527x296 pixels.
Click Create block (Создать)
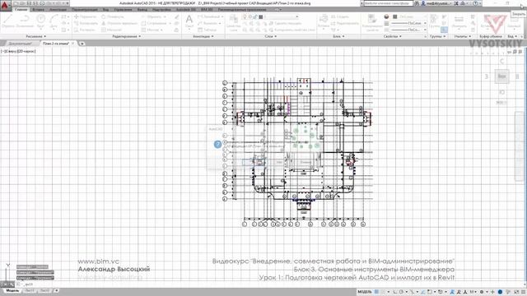click(x=340, y=16)
